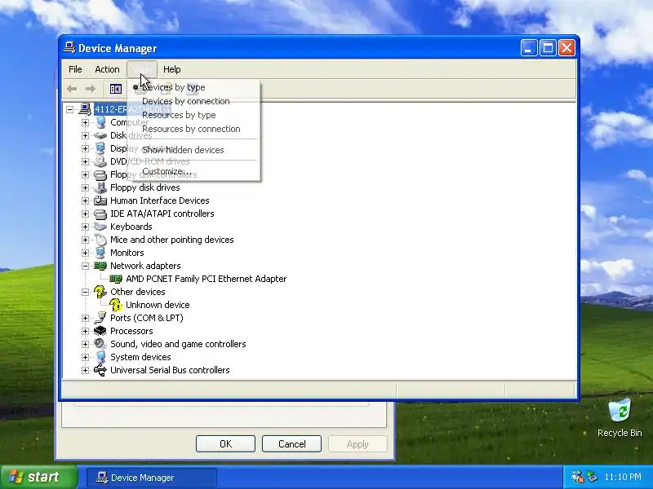Click the Device Manager title bar
The image size is (653, 489).
tap(291, 48)
